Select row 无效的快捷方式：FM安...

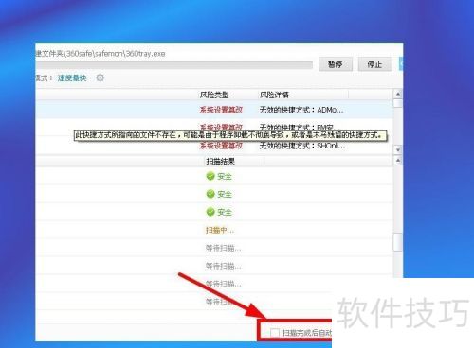(x=214, y=127)
